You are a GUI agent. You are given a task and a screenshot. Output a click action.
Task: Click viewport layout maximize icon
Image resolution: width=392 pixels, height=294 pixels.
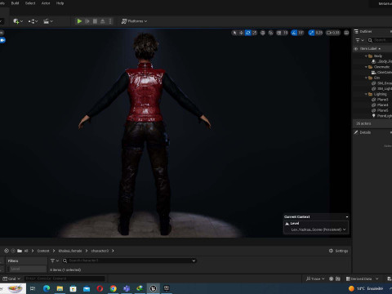(x=346, y=33)
